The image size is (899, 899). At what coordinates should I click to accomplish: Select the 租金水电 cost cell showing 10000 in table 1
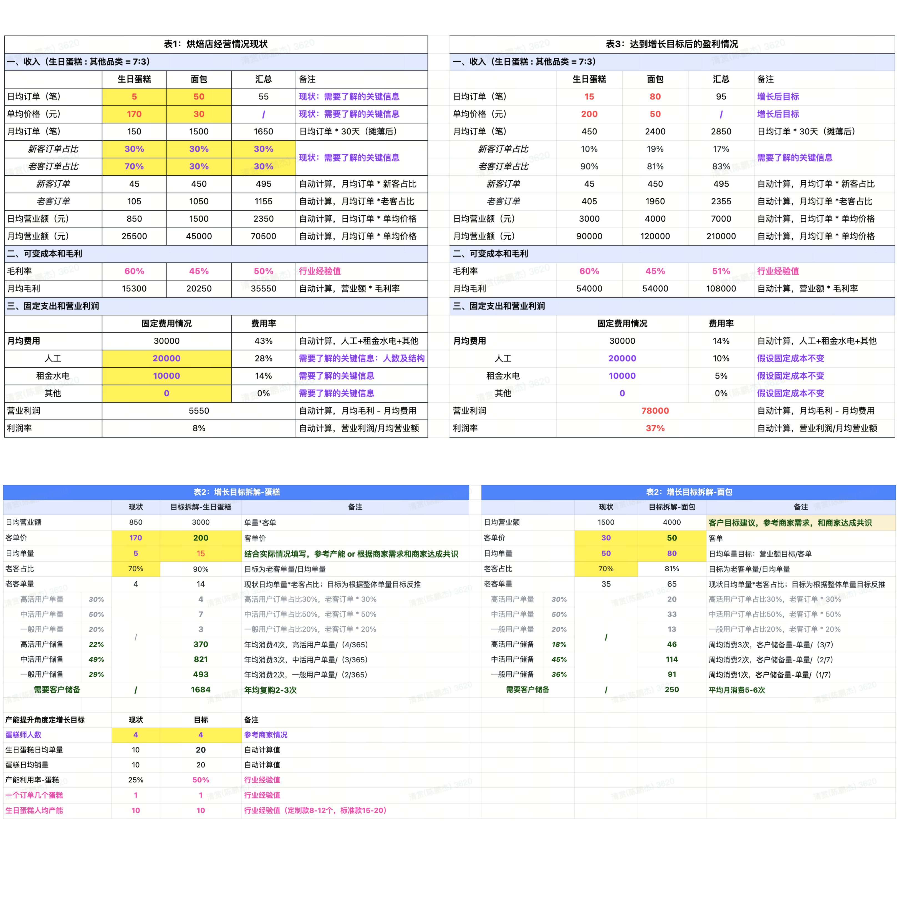(166, 376)
